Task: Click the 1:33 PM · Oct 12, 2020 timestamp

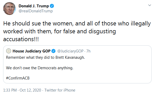Action: click(22, 90)
